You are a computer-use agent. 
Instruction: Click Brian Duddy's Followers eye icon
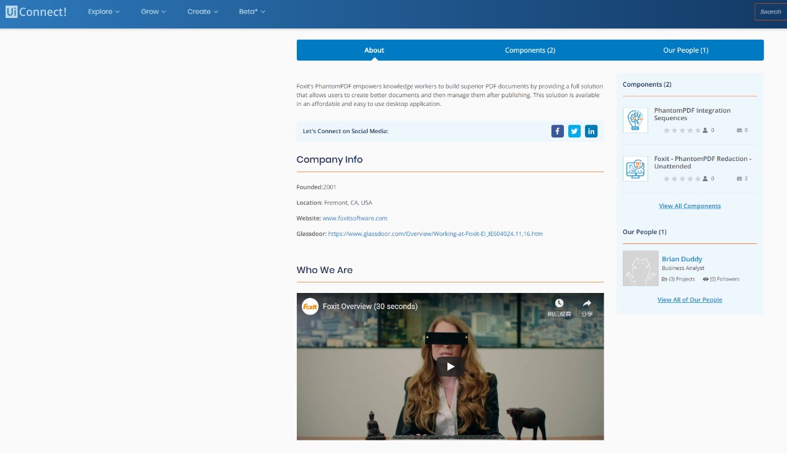706,279
